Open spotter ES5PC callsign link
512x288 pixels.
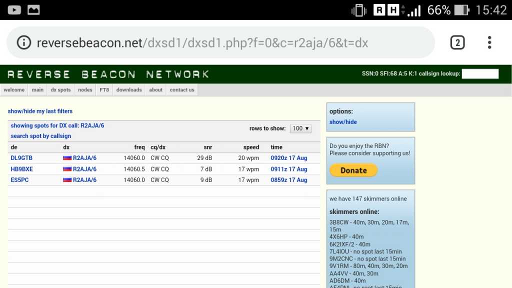click(x=19, y=180)
